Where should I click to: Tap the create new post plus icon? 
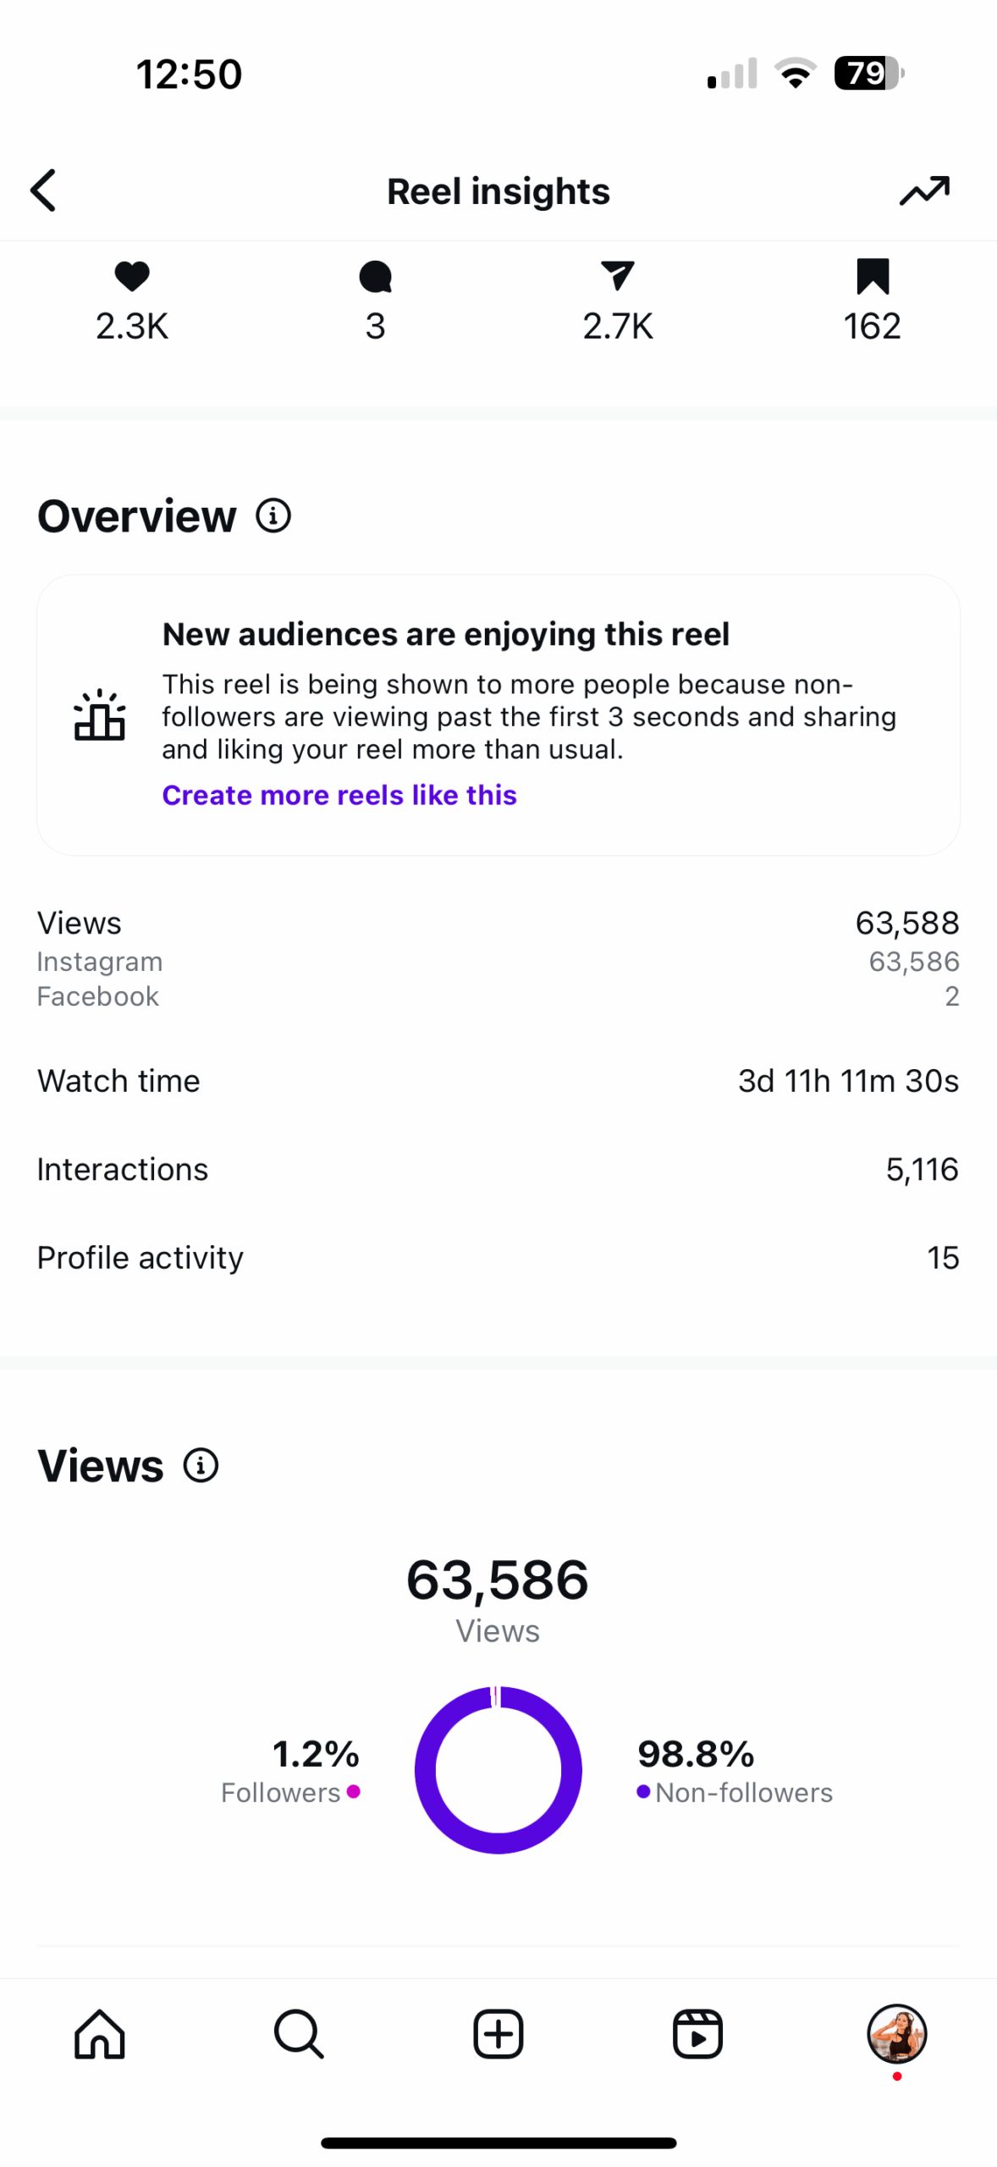(498, 2033)
